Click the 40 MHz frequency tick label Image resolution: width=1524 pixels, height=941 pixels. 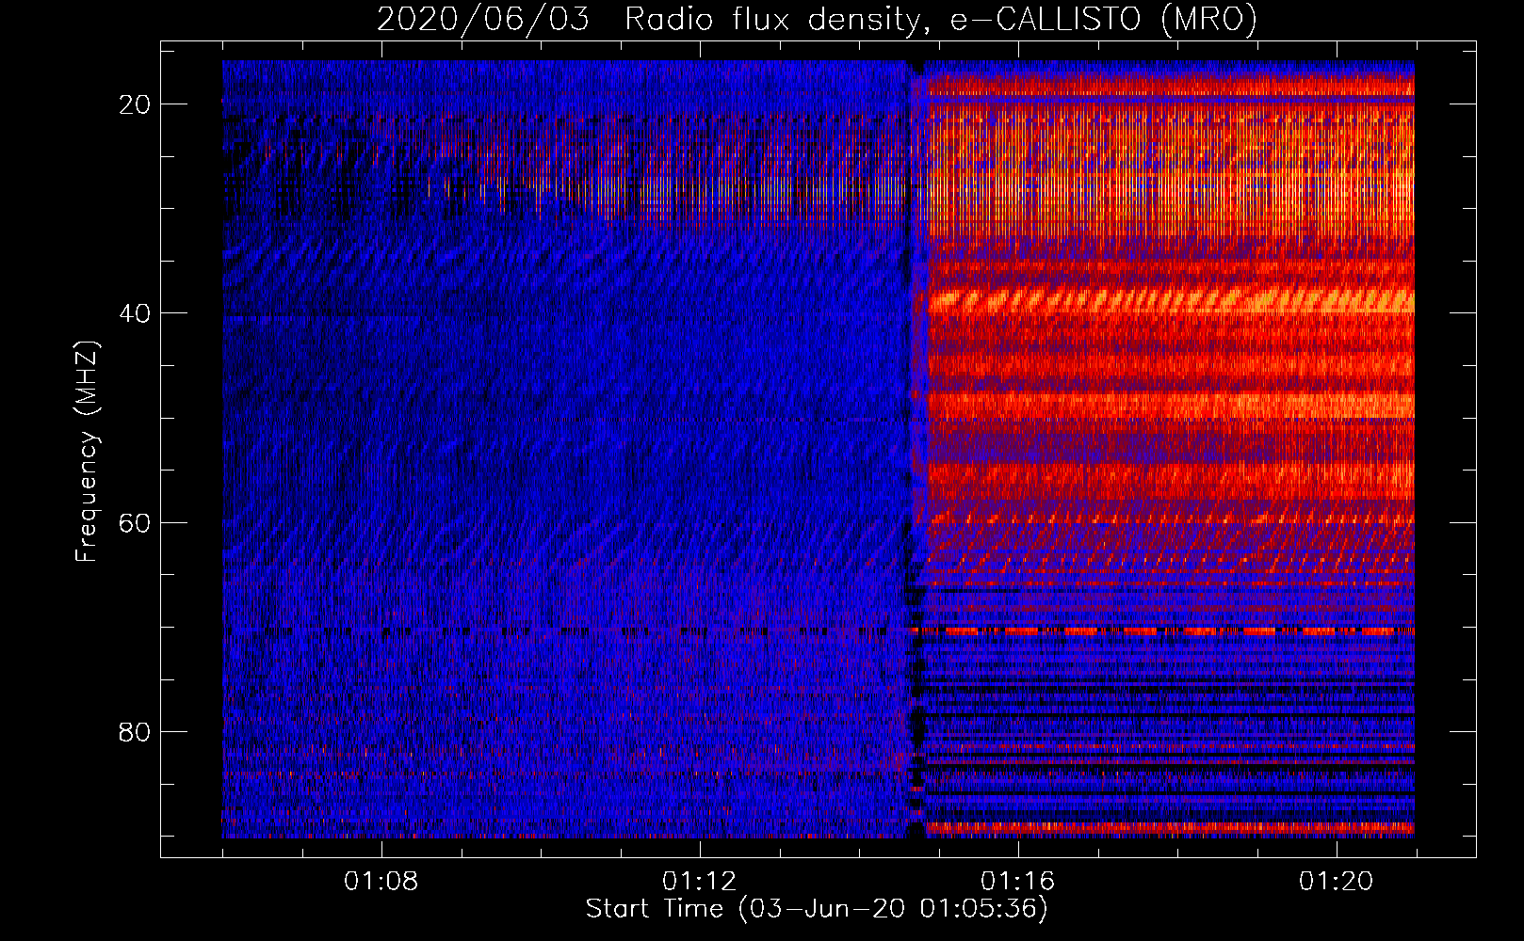[135, 313]
